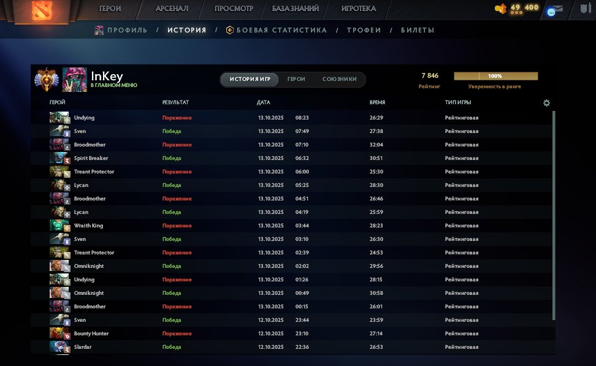Click the Bounty Hunter hero portrait
596x366 pixels.
[60, 334]
